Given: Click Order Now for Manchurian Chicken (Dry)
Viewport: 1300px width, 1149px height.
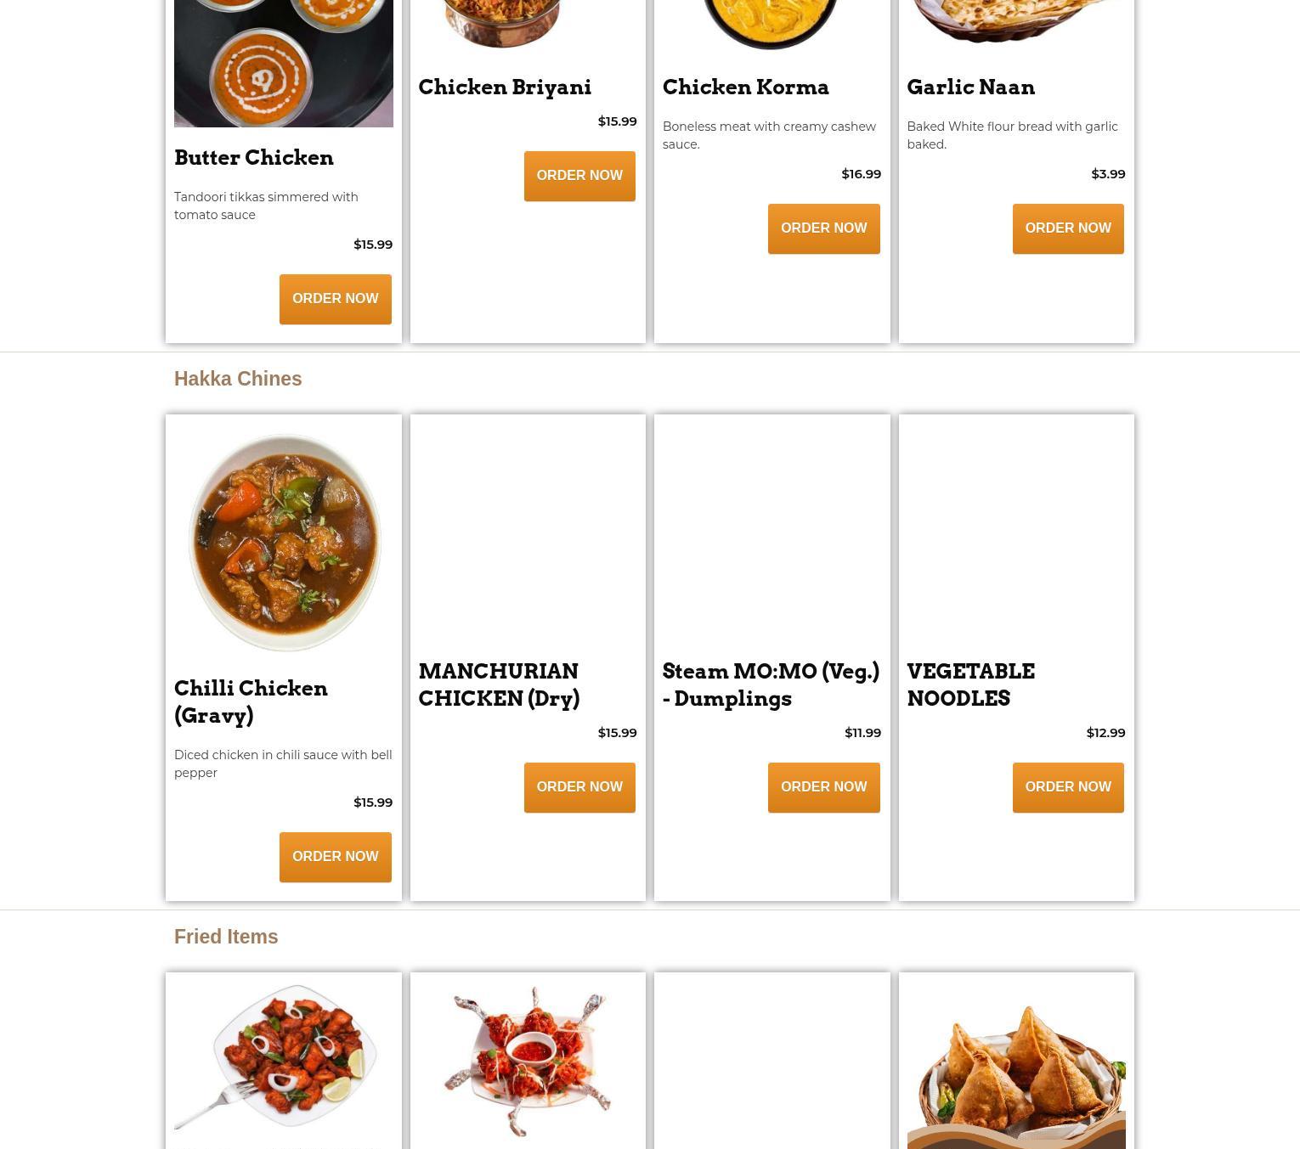Looking at the screenshot, I should 579,787.
